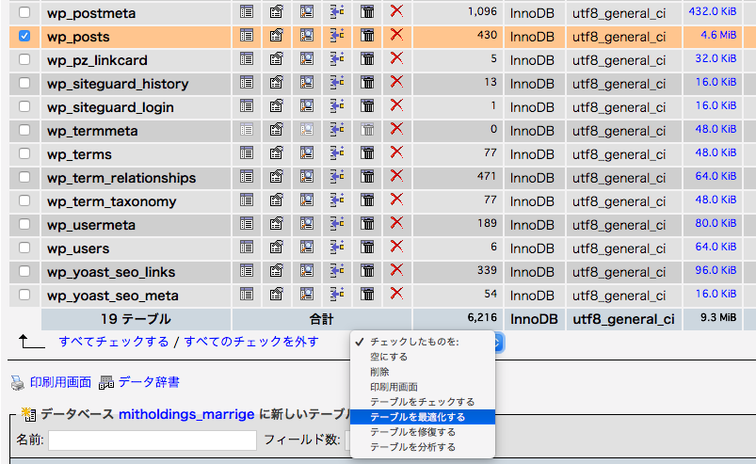Click red X drop icon for wp_pz_linkcard
756x464 pixels.
[x=396, y=60]
